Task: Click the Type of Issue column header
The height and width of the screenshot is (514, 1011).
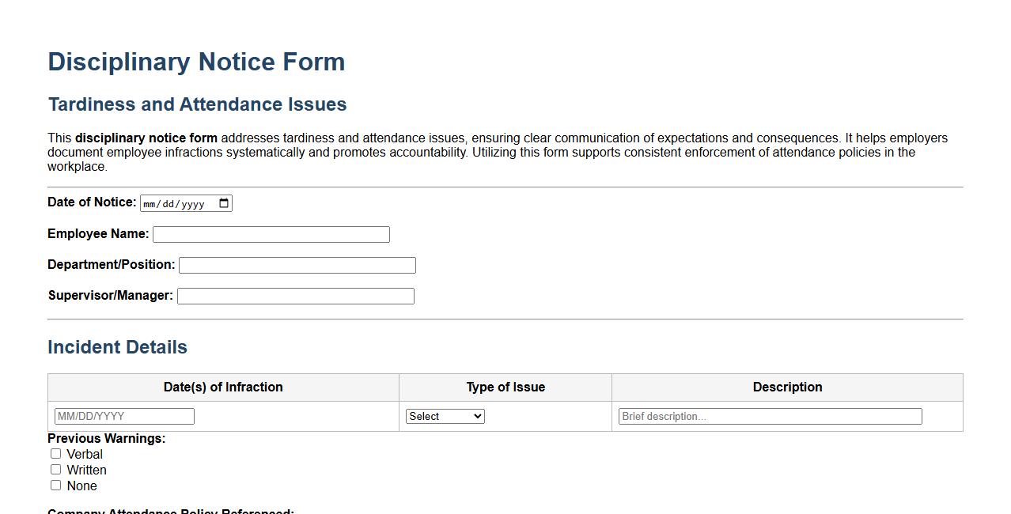Action: click(505, 387)
